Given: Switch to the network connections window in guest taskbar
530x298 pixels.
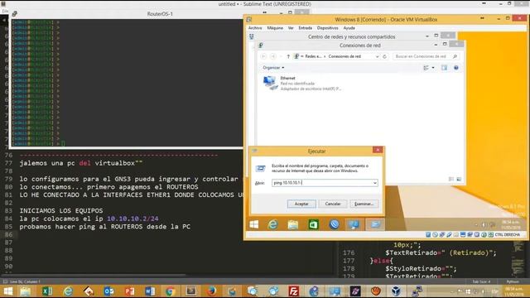Looking at the screenshot, I should (354, 224).
